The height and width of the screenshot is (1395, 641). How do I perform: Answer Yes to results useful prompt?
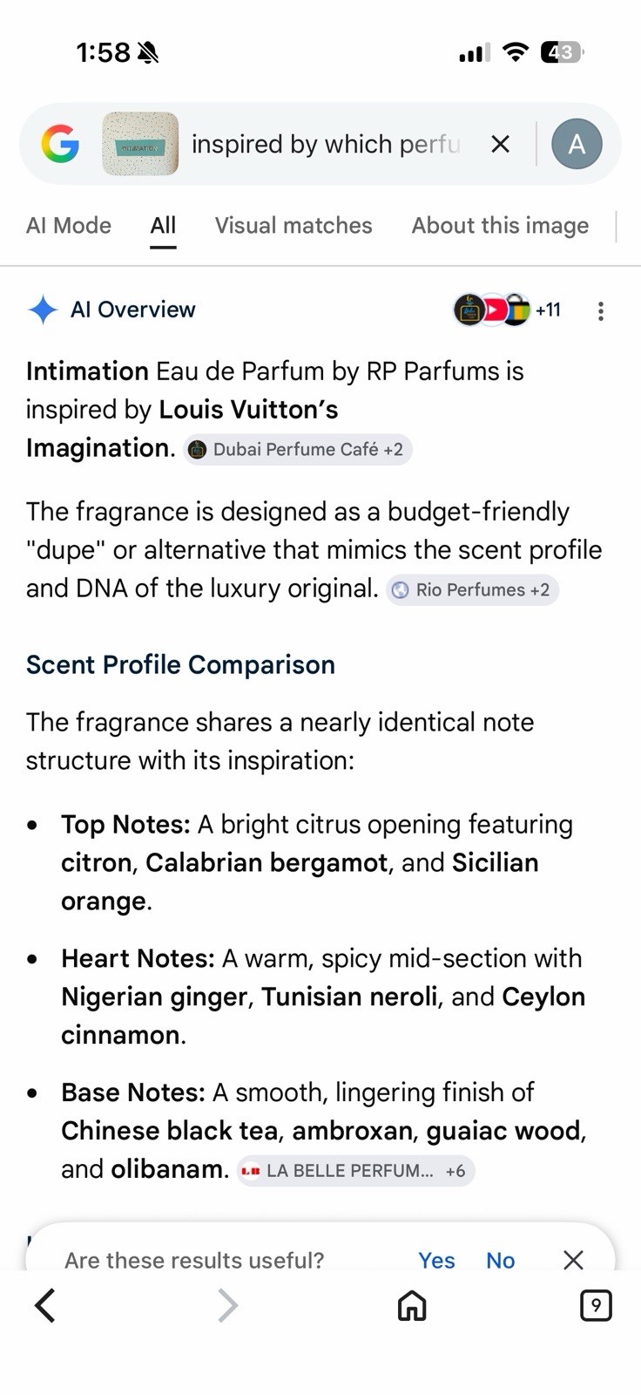436,1260
